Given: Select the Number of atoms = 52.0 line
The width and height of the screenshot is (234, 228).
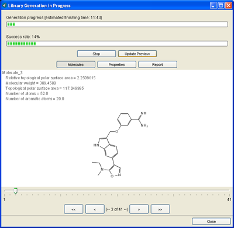Looking at the screenshot, I should (27, 94).
